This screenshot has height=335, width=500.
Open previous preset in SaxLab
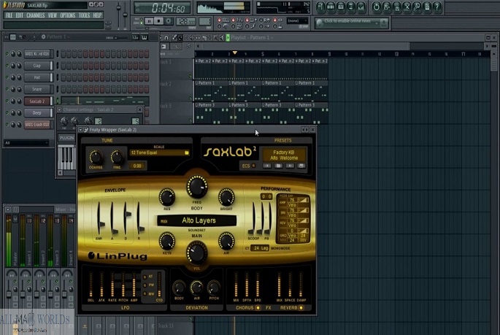click(267, 166)
